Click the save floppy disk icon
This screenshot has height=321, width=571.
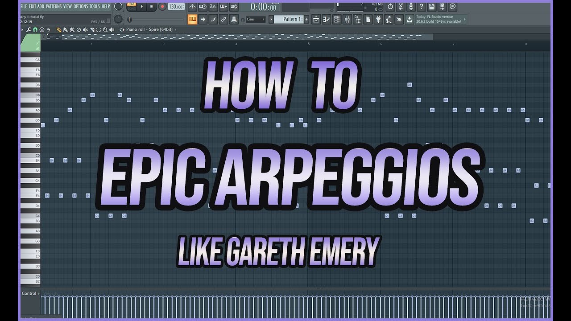coord(431,6)
